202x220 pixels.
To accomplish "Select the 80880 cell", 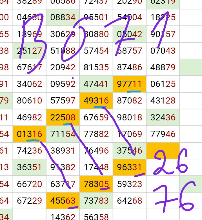I will pyautogui.click(x=96, y=34).
